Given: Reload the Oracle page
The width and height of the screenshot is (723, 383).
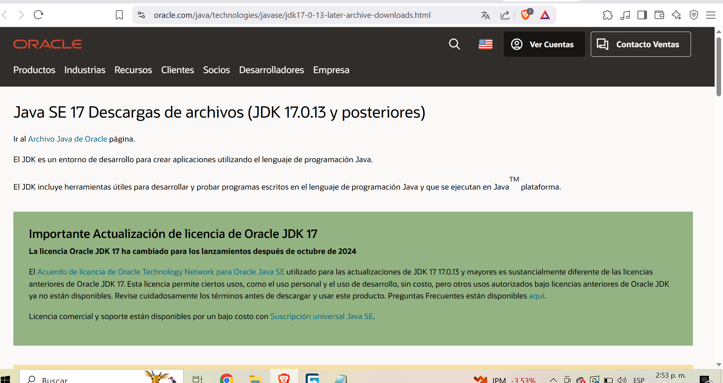Looking at the screenshot, I should click(x=38, y=15).
